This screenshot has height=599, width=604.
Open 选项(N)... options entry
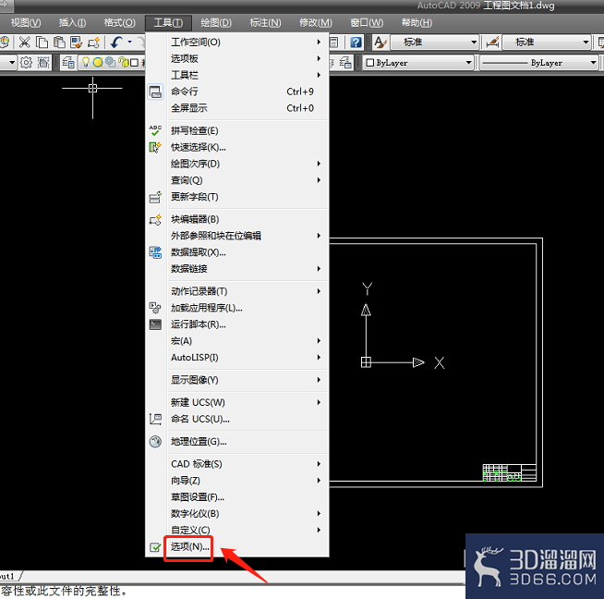[237, 547]
